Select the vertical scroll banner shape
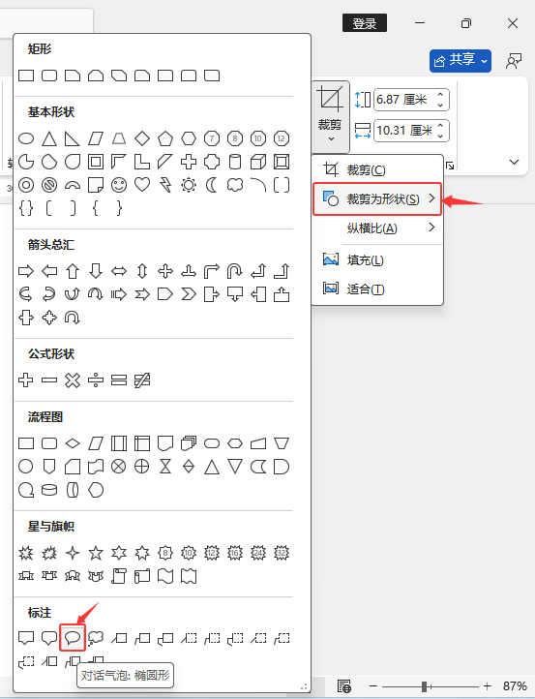 point(119,576)
